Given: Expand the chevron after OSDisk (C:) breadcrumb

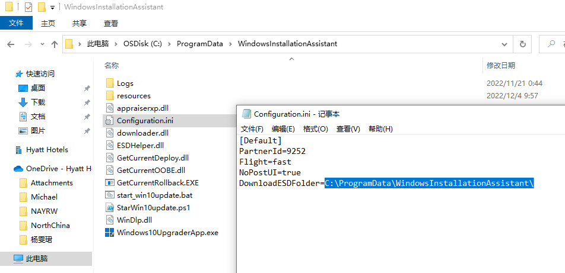Looking at the screenshot, I should (x=169, y=44).
